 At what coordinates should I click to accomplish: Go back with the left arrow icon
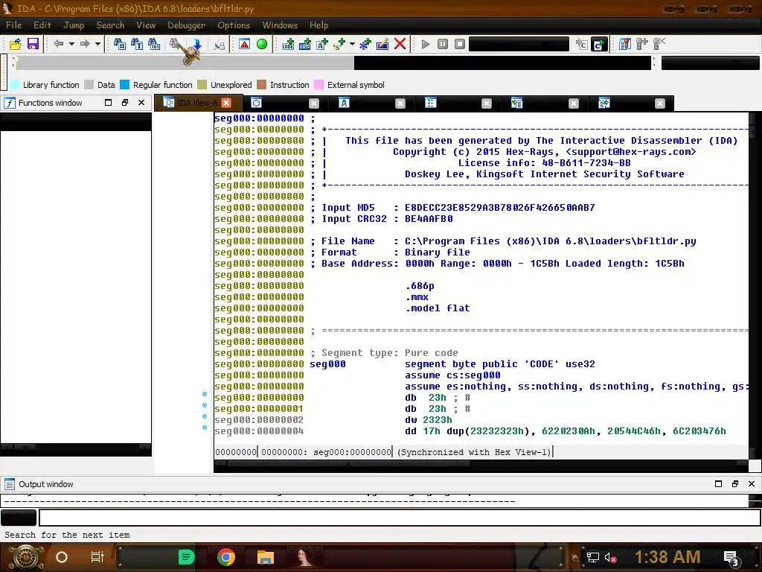coord(58,44)
